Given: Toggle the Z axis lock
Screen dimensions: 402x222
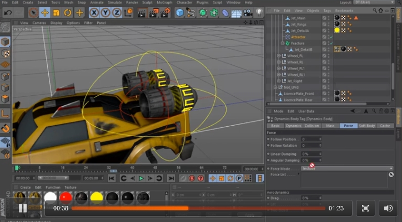Looking at the screenshot, I should point(117,13).
